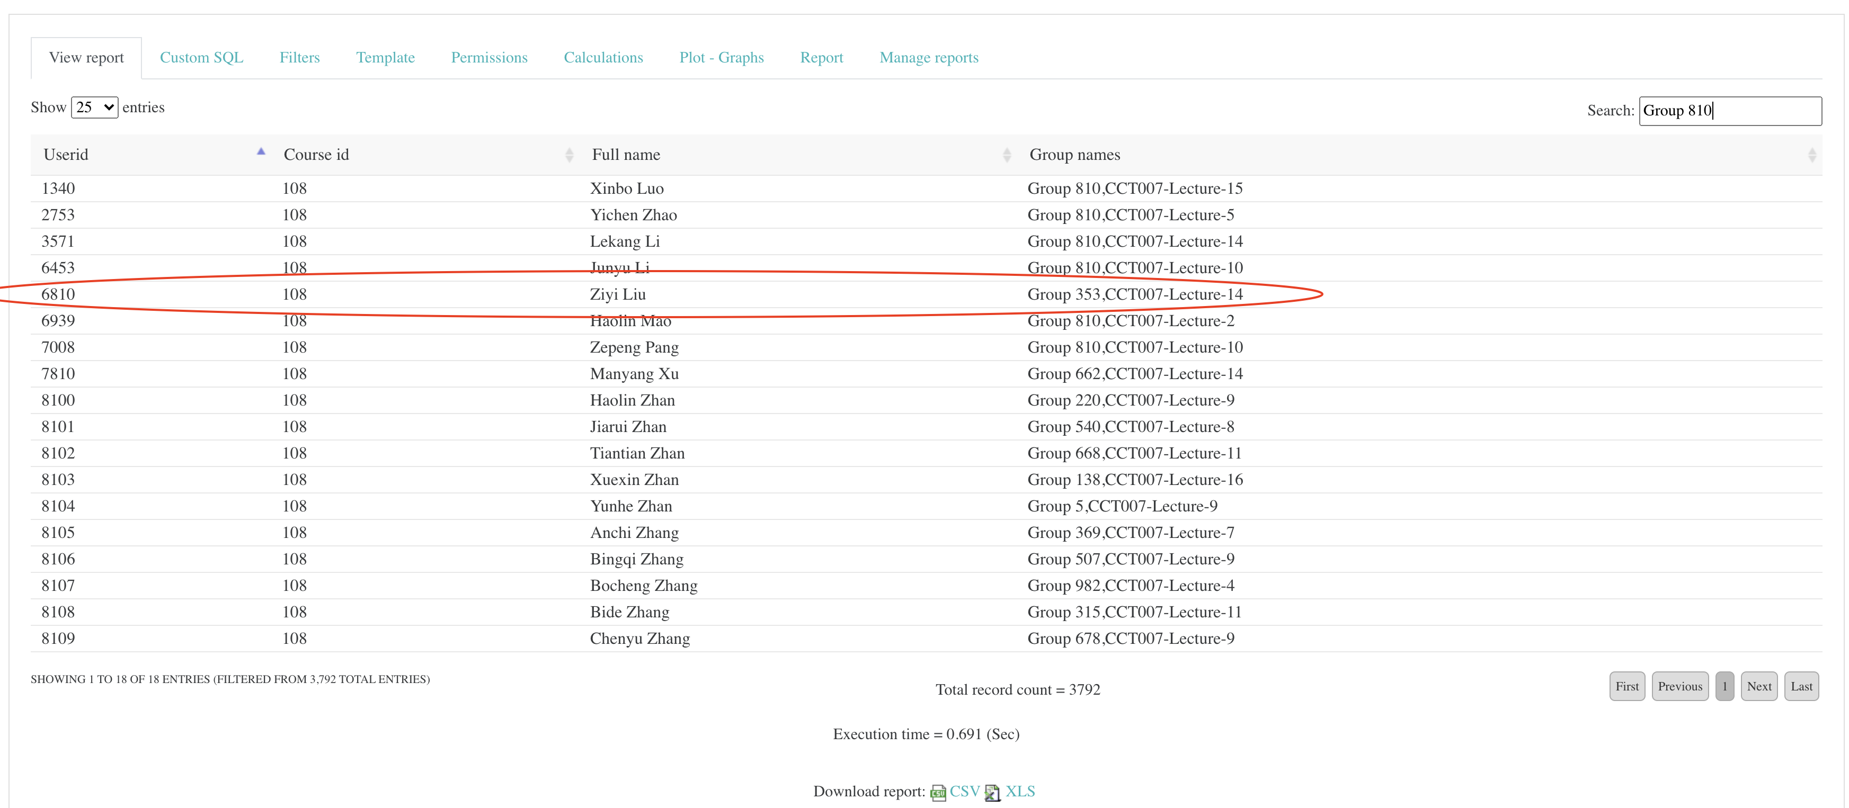Click the Course id column header
This screenshot has width=1849, height=808.
coord(425,154)
